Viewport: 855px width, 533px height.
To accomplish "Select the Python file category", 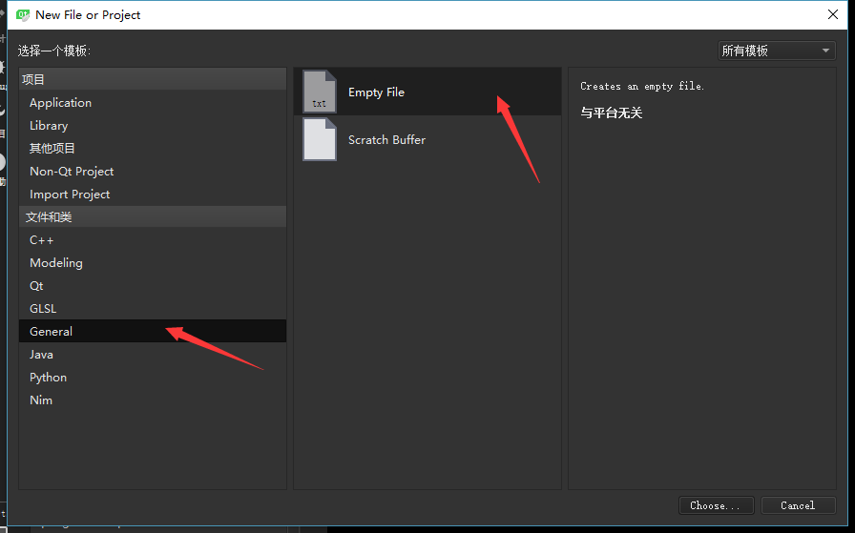I will coord(153,378).
